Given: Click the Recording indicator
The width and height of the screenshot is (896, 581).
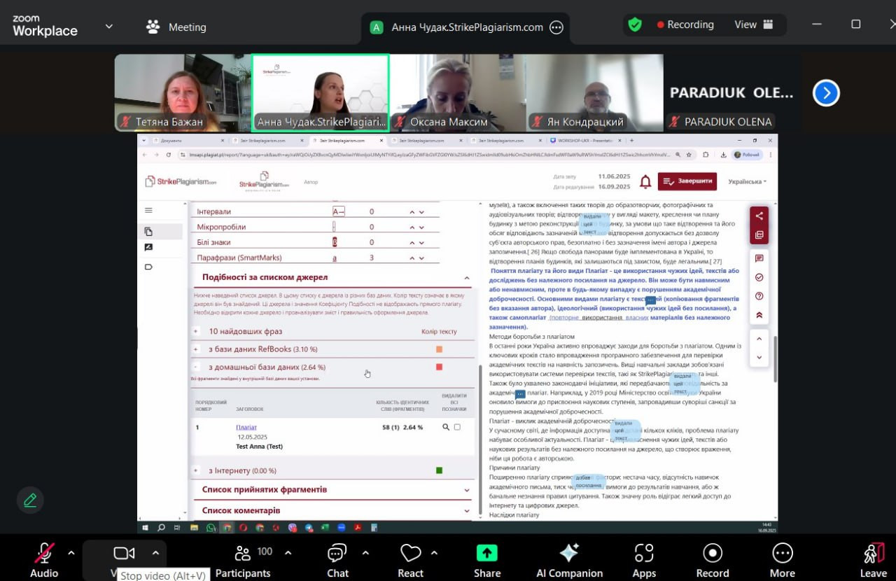Looking at the screenshot, I should (685, 24).
